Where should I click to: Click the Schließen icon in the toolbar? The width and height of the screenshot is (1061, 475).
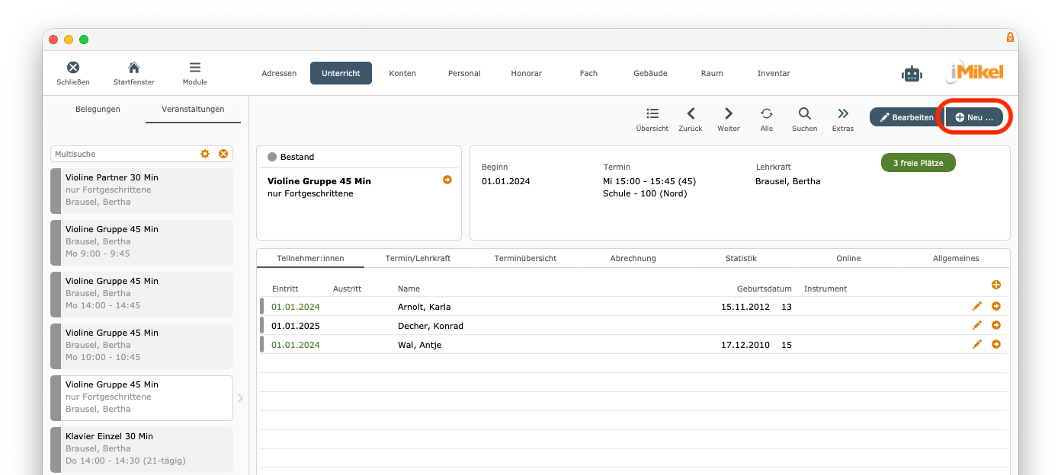[73, 68]
